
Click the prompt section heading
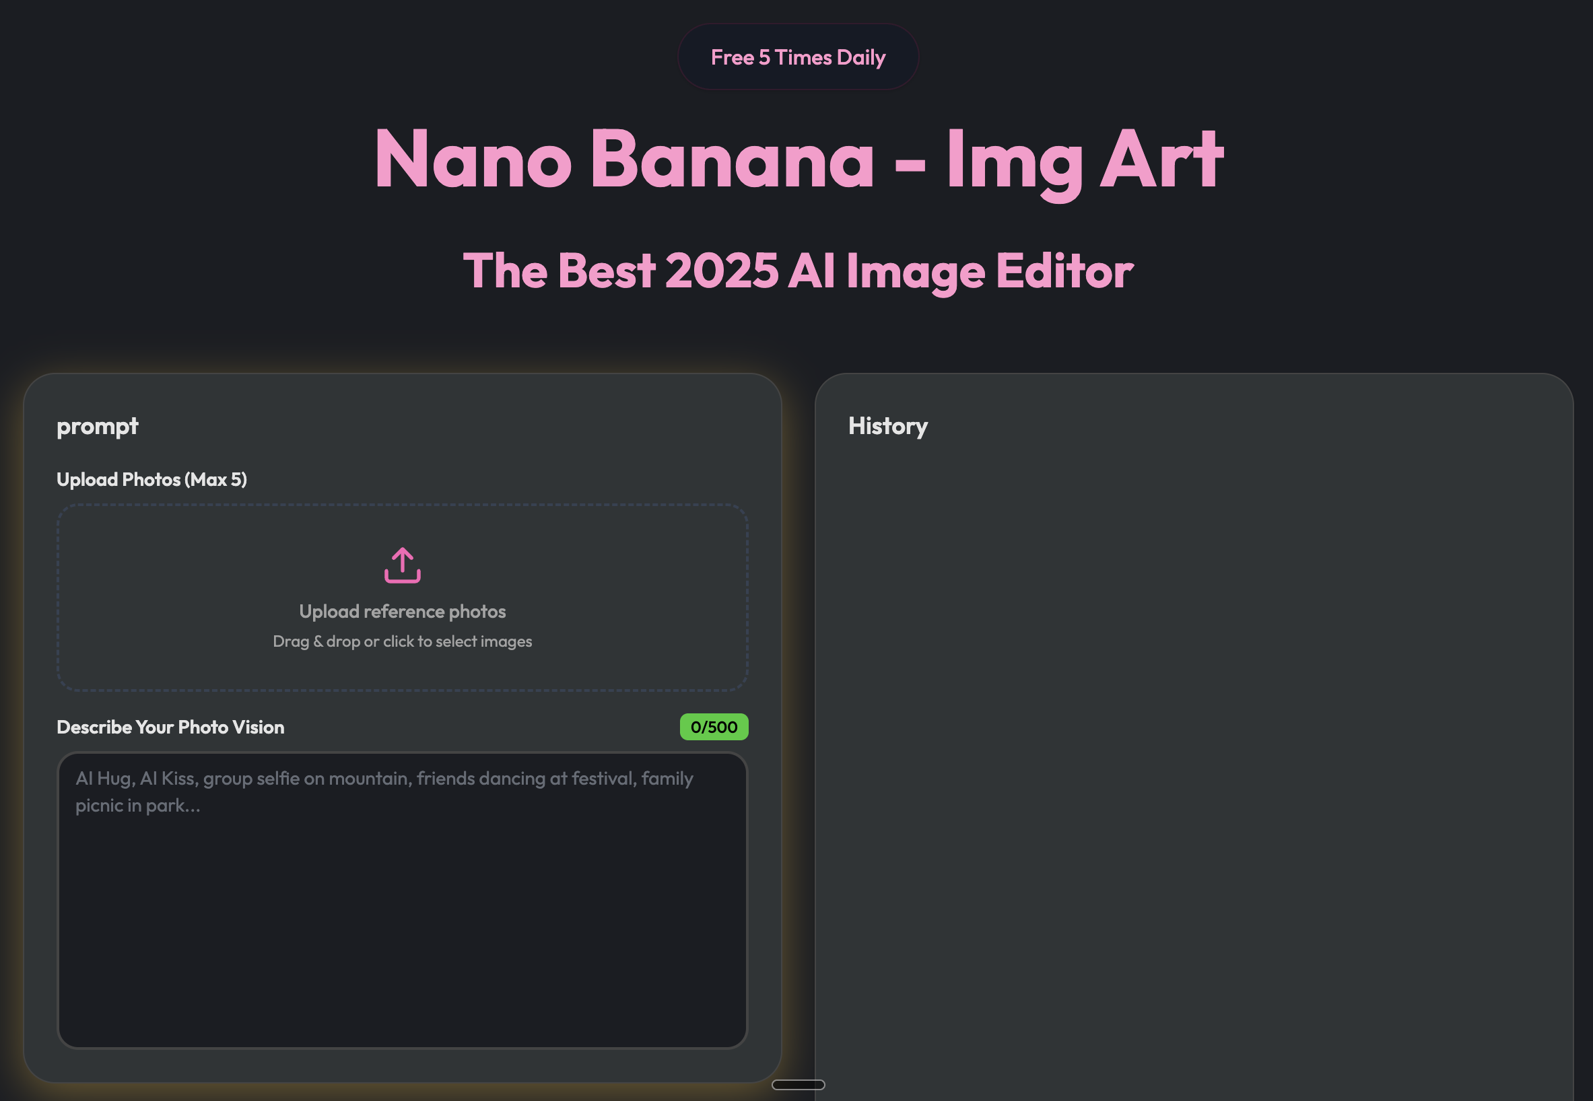(x=98, y=426)
